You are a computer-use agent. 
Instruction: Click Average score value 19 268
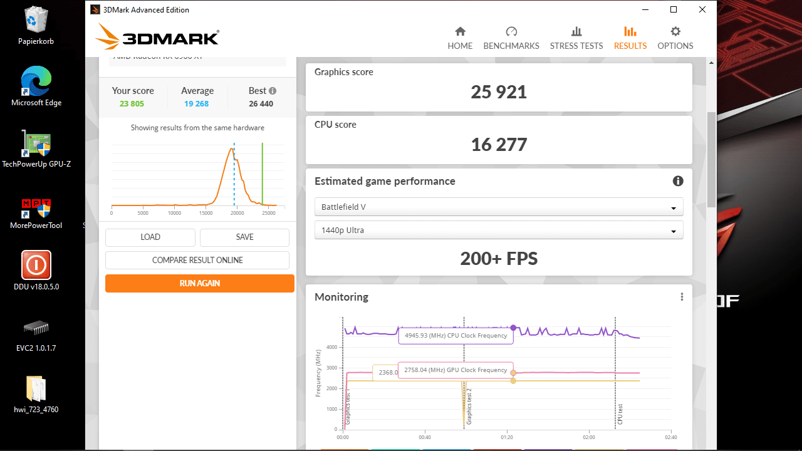[x=197, y=104]
